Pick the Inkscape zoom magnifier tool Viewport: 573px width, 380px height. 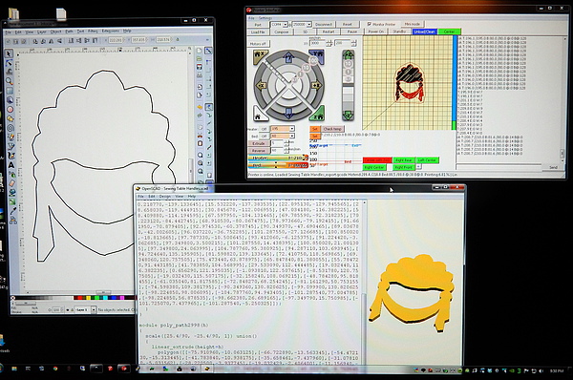[10, 81]
